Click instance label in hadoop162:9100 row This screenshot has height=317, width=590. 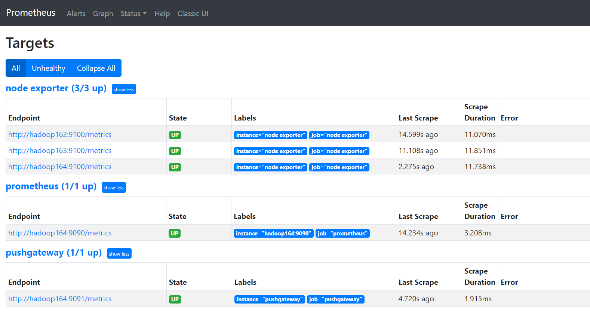(271, 135)
